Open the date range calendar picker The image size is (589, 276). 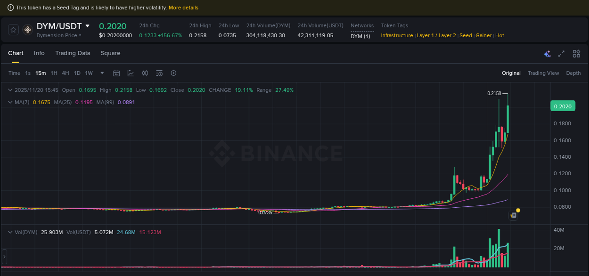116,73
